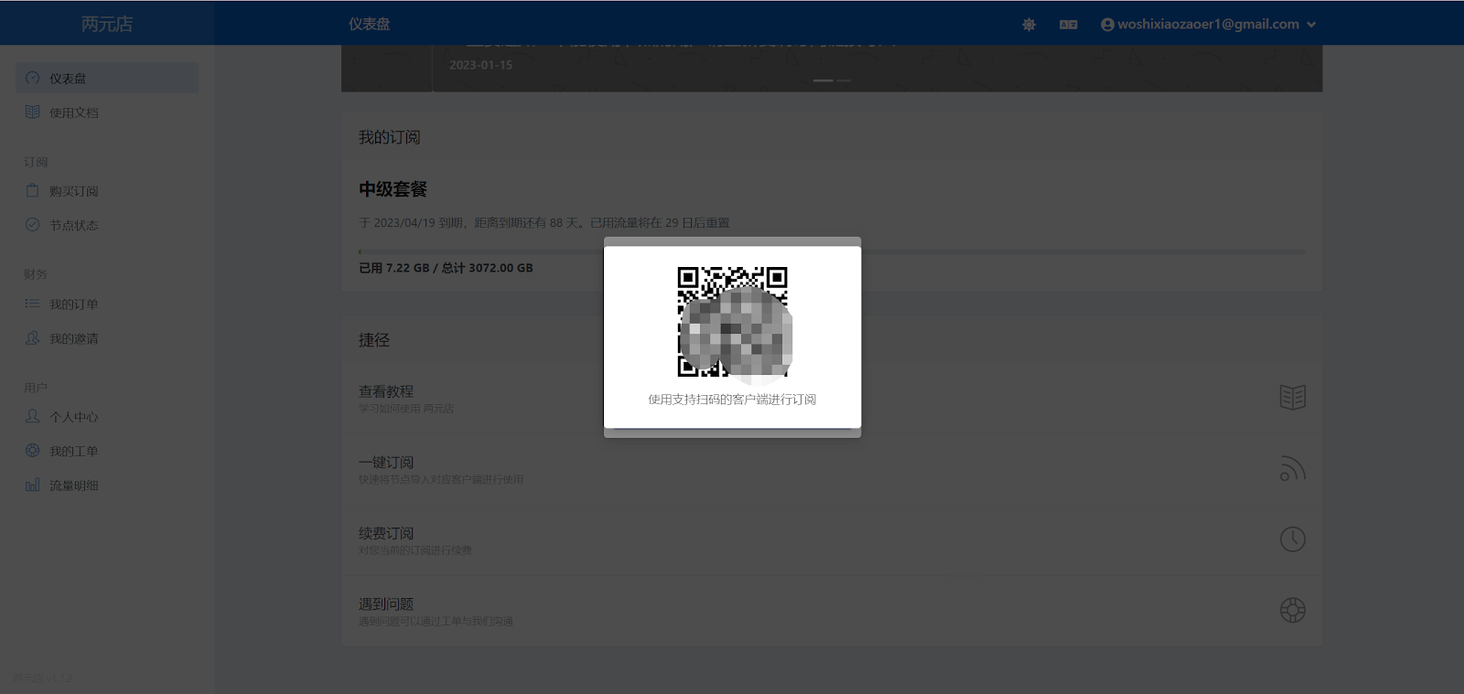Open 我的邀请 in the sidebar
The width and height of the screenshot is (1464, 694).
click(107, 338)
